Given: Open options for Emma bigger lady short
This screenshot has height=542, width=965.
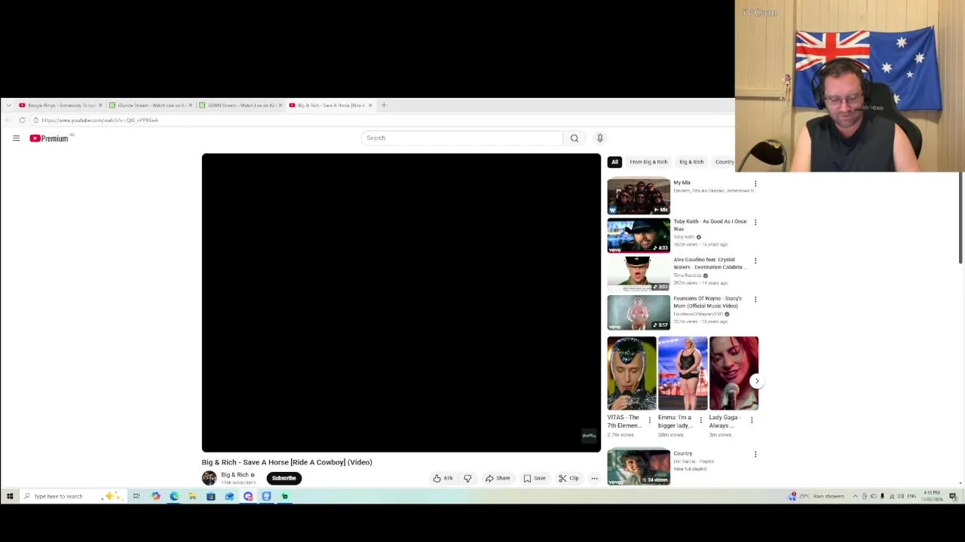Looking at the screenshot, I should pos(700,420).
